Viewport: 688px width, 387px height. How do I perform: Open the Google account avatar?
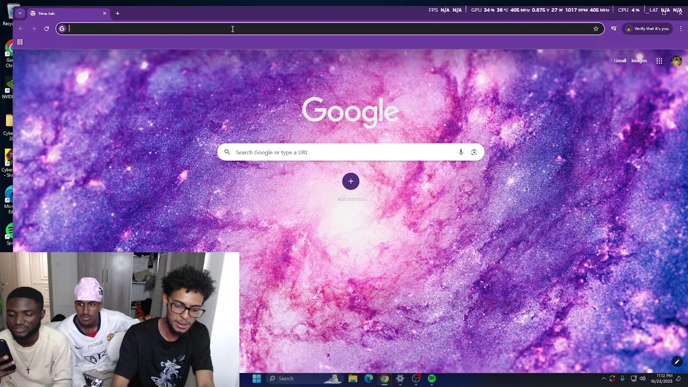pyautogui.click(x=676, y=61)
